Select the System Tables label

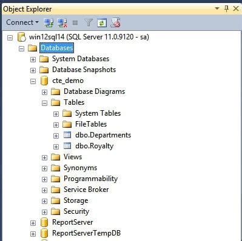point(98,113)
